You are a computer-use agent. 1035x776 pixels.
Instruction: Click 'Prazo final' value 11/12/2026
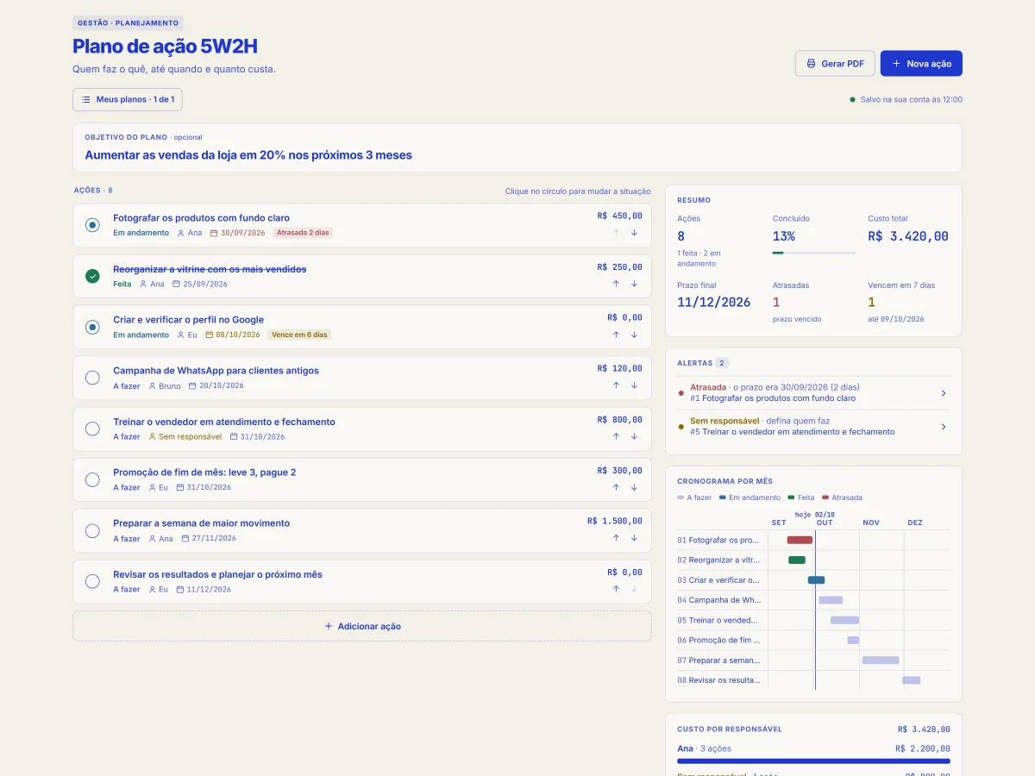click(x=714, y=303)
